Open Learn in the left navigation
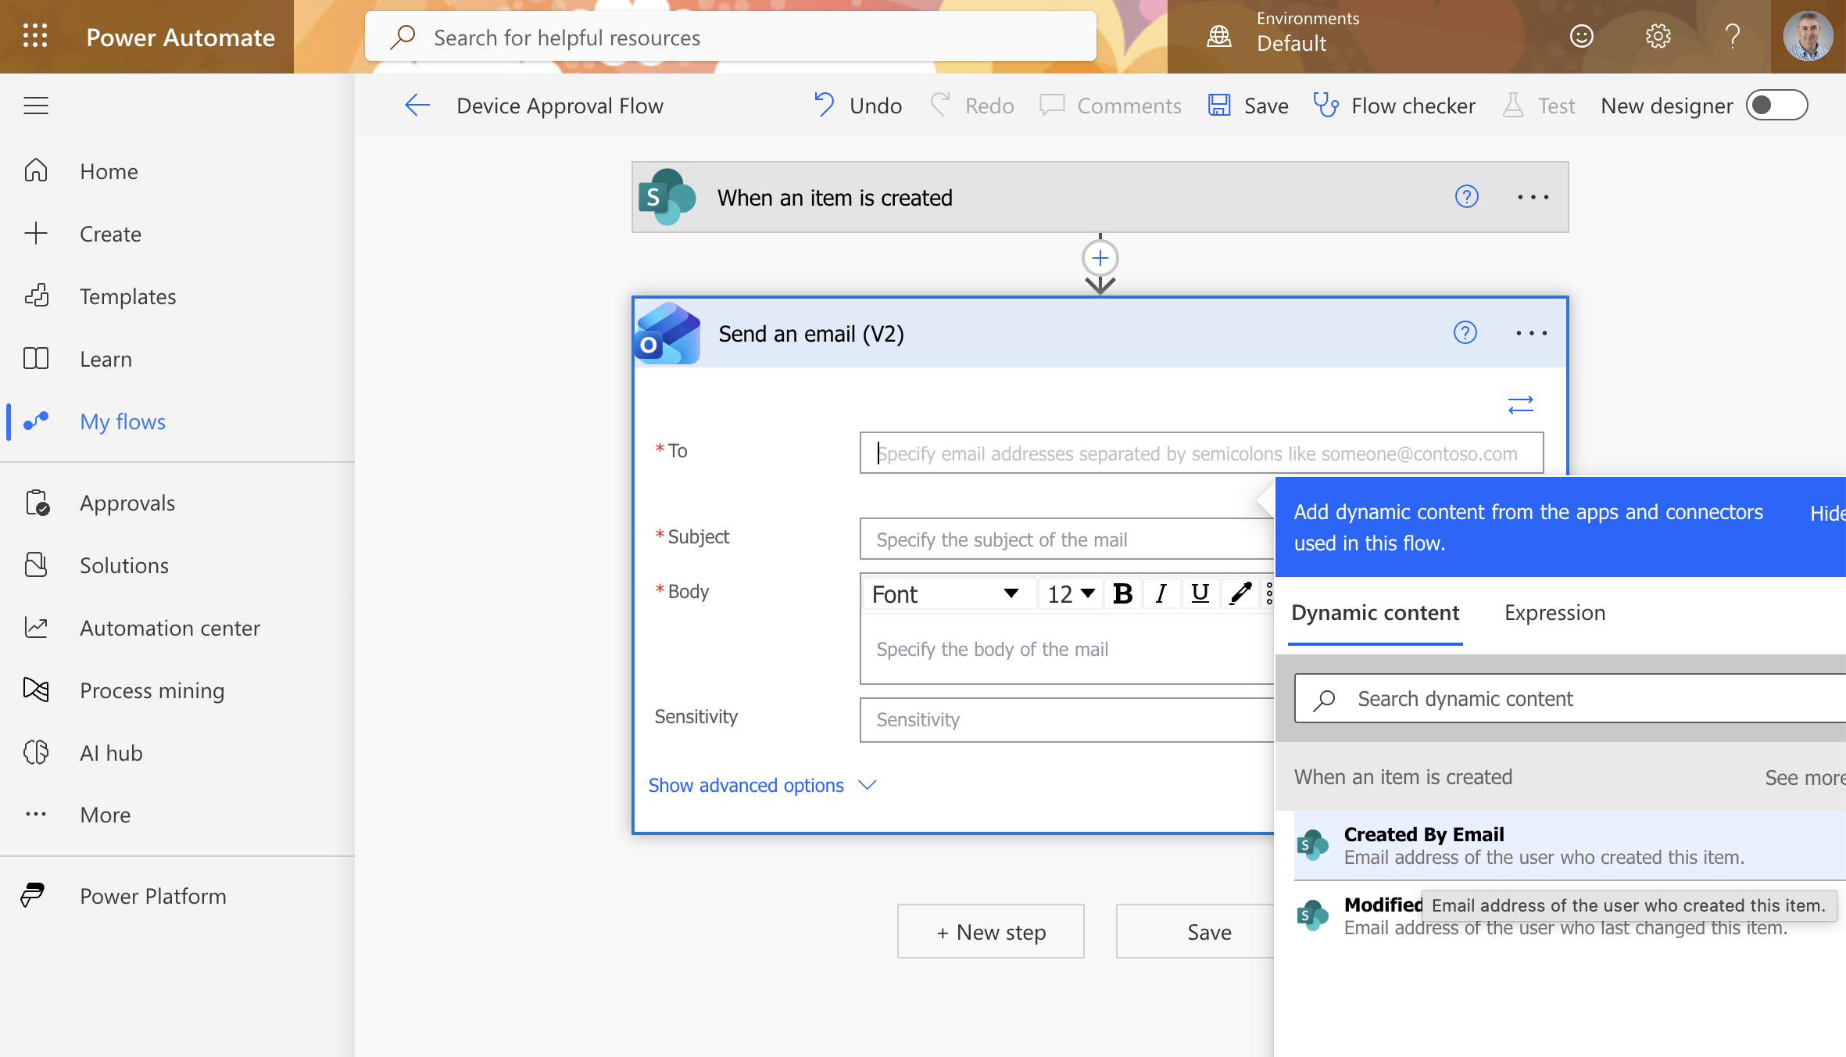The image size is (1846, 1057). (x=106, y=359)
